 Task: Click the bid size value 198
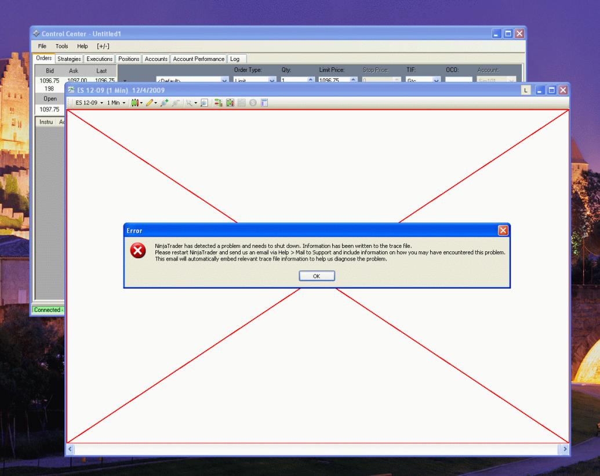click(49, 89)
